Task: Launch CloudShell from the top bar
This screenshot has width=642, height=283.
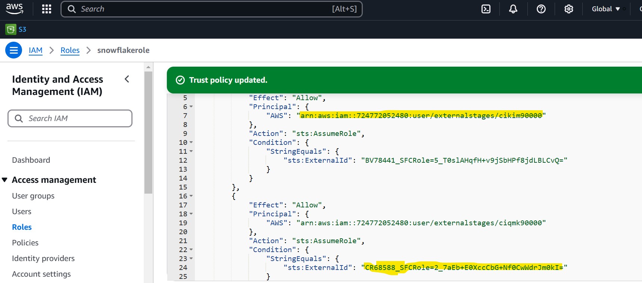Action: 486,9
